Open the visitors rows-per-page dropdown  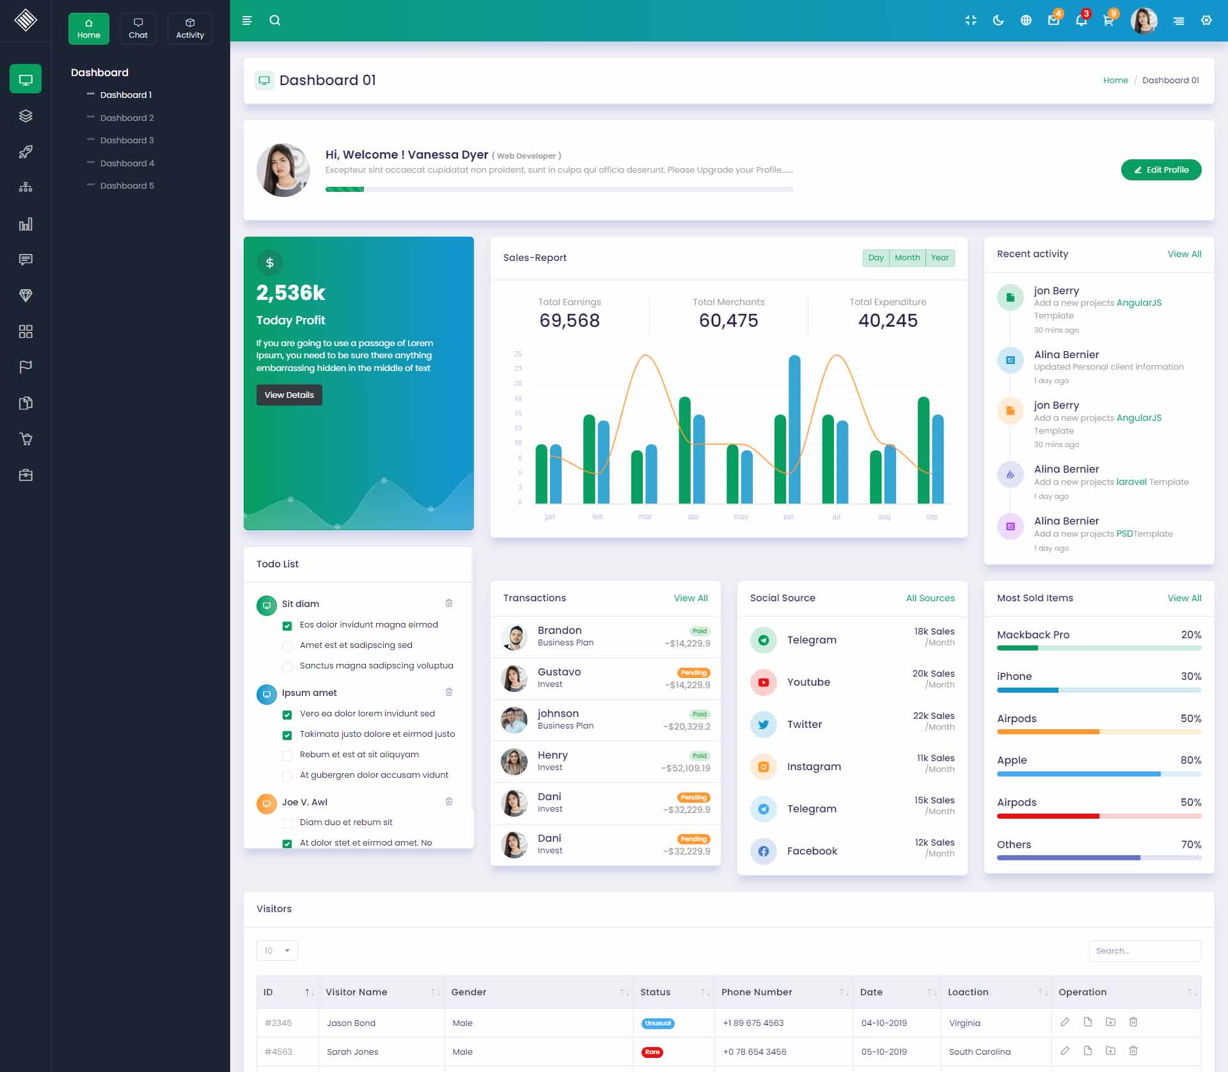point(277,950)
